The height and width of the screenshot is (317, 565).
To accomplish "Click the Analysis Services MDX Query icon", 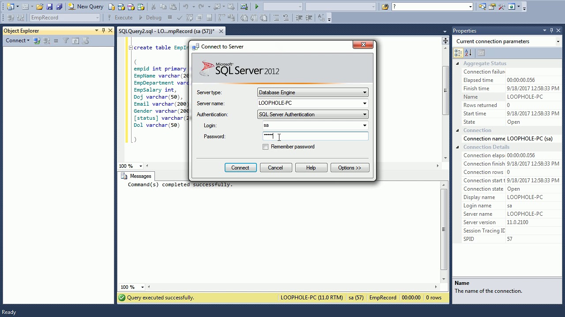I will (121, 7).
